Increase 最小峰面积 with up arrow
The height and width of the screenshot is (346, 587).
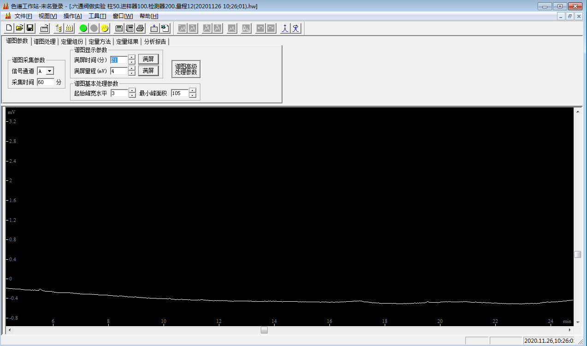point(193,91)
